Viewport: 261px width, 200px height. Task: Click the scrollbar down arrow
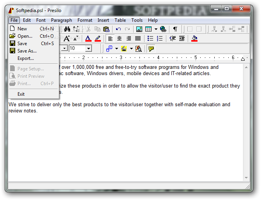click(x=246, y=178)
